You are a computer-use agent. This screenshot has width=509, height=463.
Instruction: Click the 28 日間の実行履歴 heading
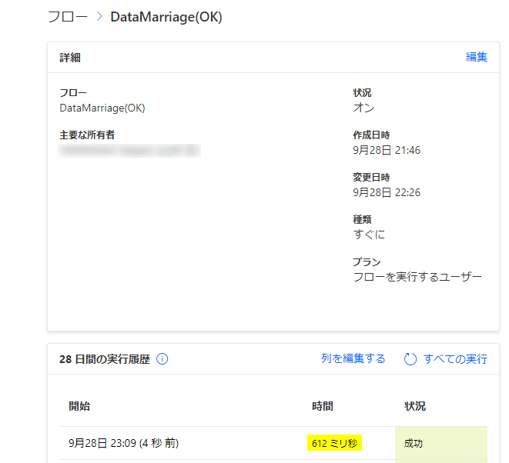click(105, 359)
